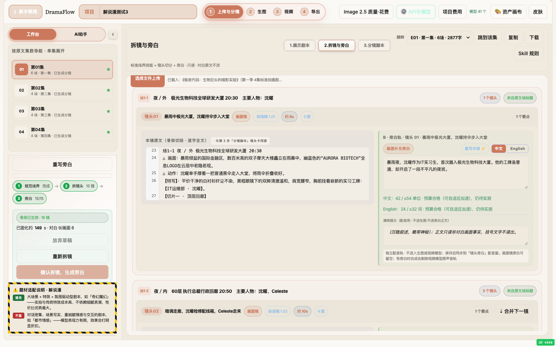Image resolution: width=556 pixels, height=347 pixels.
Task: Click 重新拆镜 button
Action: [62, 256]
